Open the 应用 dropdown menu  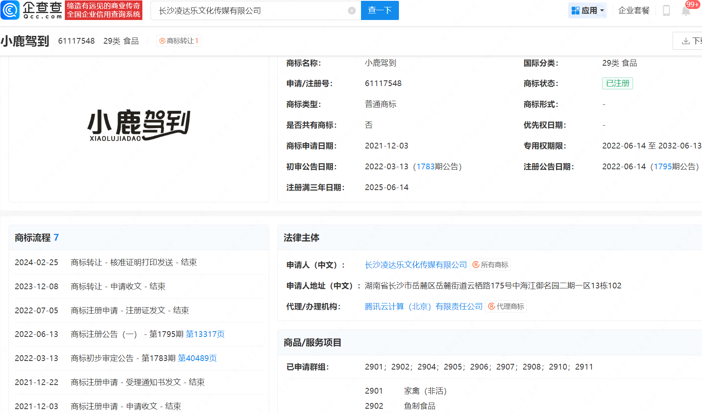[x=587, y=11]
